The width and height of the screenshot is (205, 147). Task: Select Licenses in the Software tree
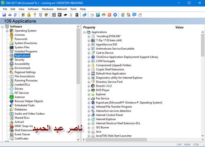pyautogui.click(x=20, y=35)
